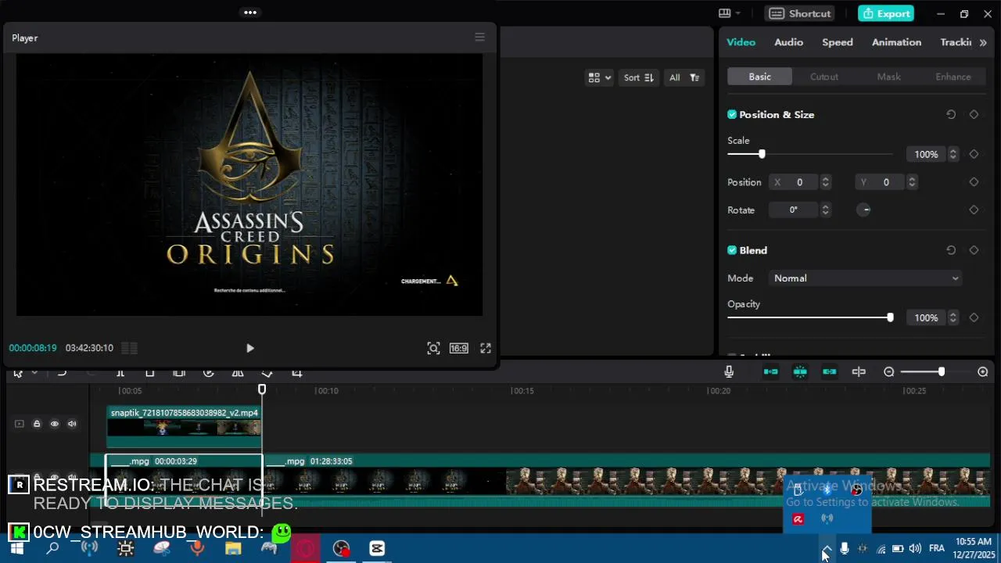
Task: Switch to the Audio tab
Action: click(788, 42)
